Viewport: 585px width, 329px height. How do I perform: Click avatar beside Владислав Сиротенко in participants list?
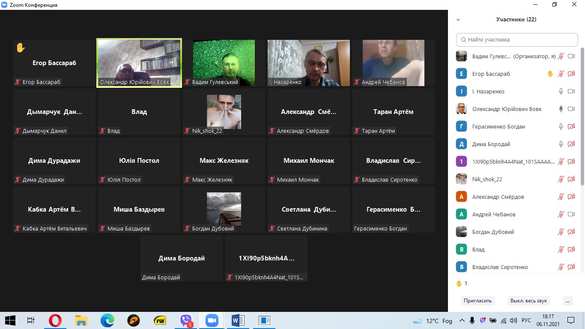461,267
